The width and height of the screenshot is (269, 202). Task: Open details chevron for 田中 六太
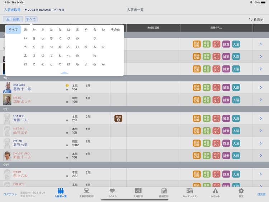pyautogui.click(x=261, y=174)
